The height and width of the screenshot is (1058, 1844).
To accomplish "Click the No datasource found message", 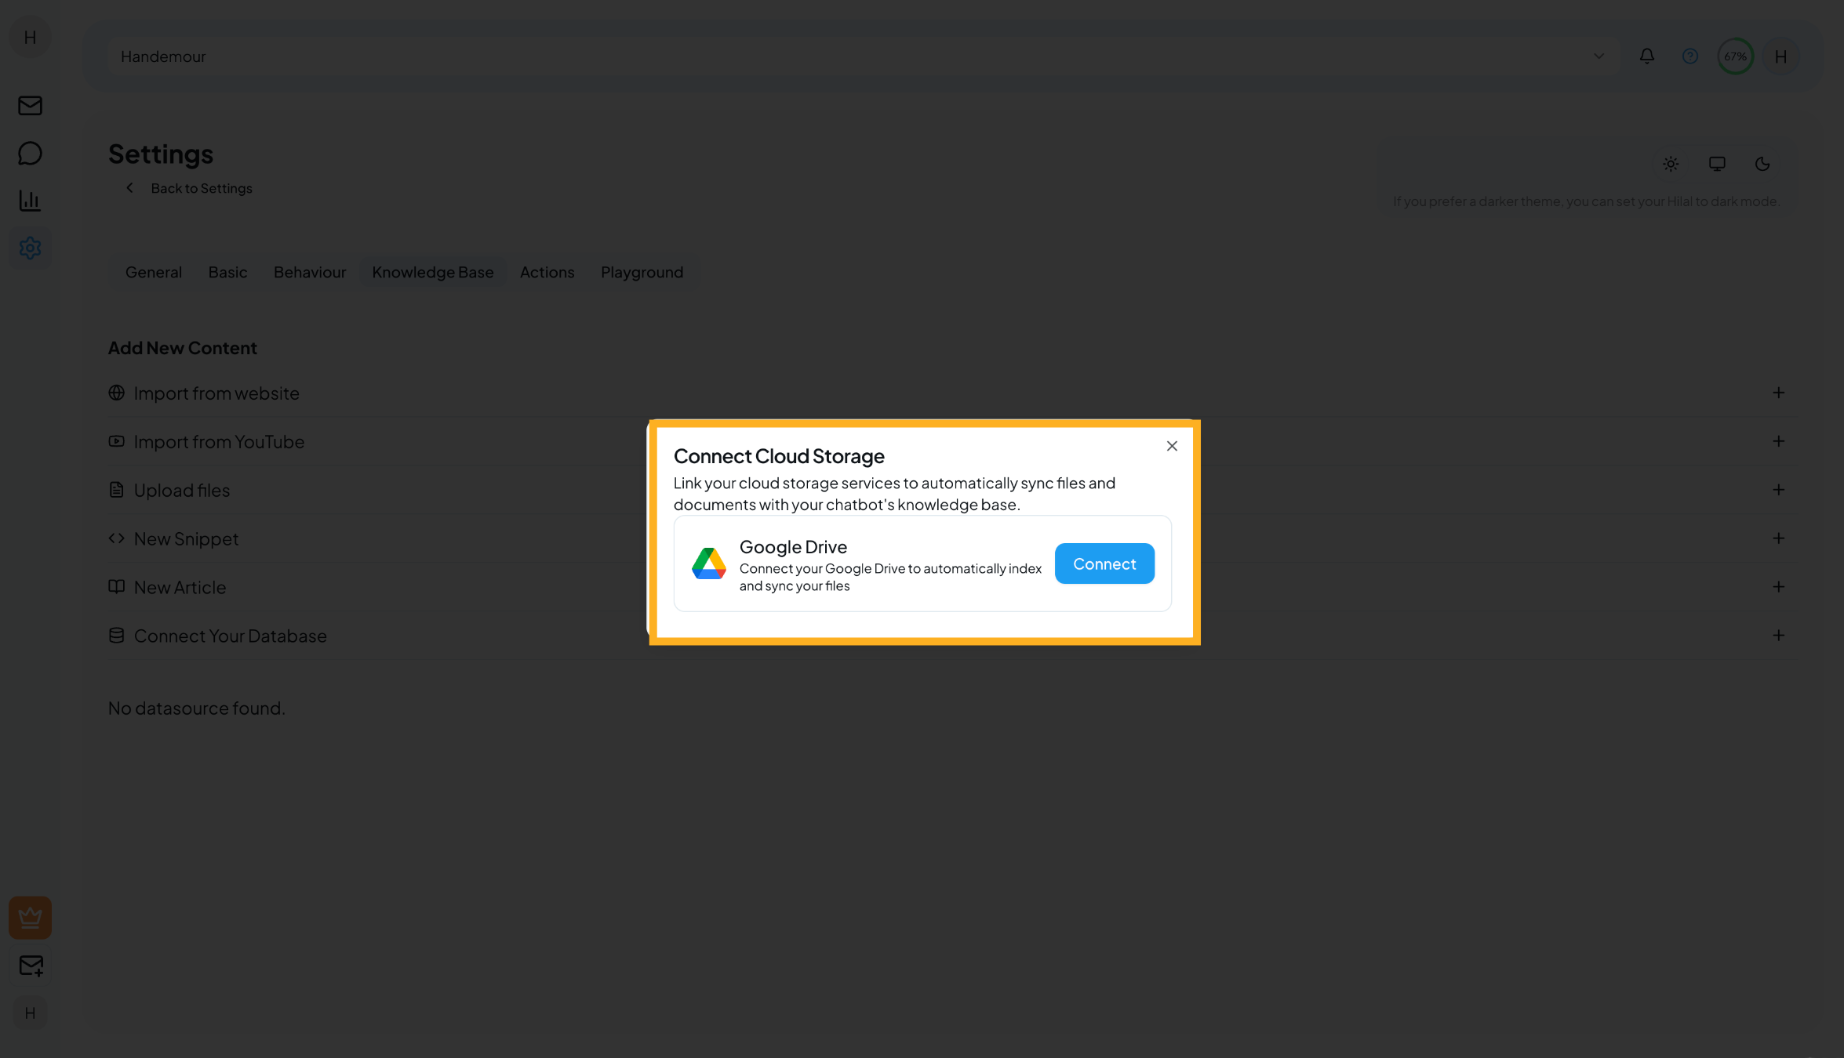I will click(x=196, y=708).
